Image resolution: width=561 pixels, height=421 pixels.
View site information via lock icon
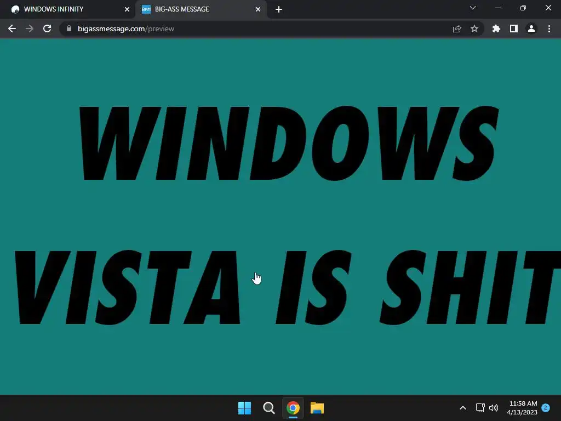[x=69, y=29]
